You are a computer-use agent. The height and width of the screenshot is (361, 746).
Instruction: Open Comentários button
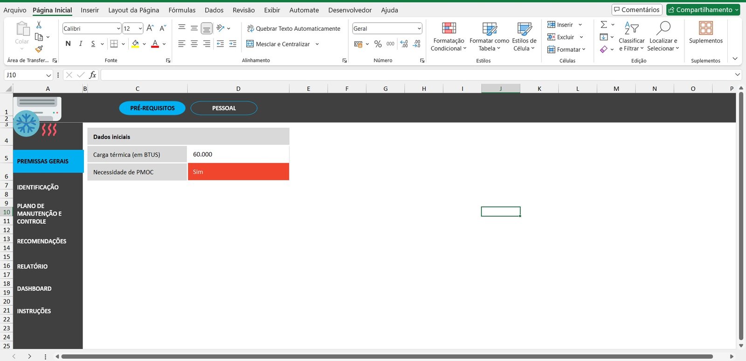(636, 10)
